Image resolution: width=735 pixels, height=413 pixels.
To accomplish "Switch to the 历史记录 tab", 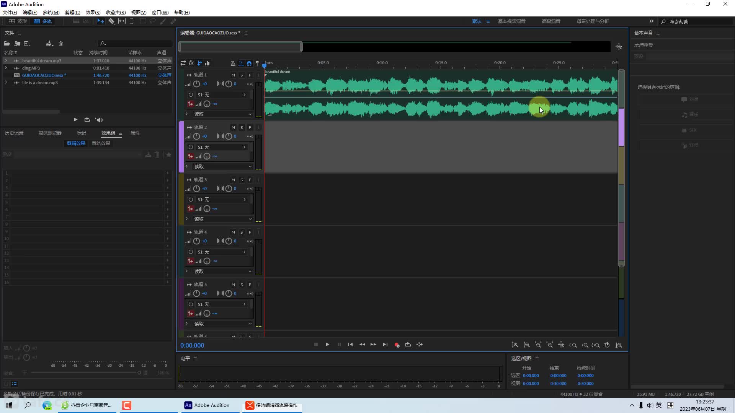I will coord(14,133).
